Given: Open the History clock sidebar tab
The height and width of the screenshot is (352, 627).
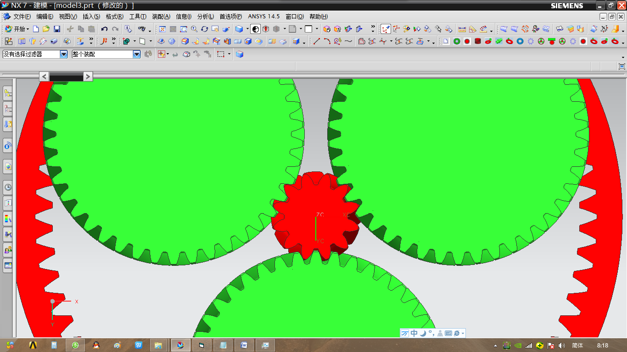Looking at the screenshot, I should [x=8, y=187].
